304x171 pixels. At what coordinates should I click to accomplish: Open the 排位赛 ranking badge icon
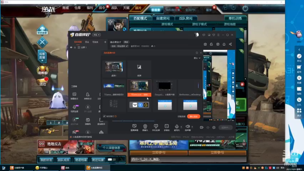click(x=43, y=71)
